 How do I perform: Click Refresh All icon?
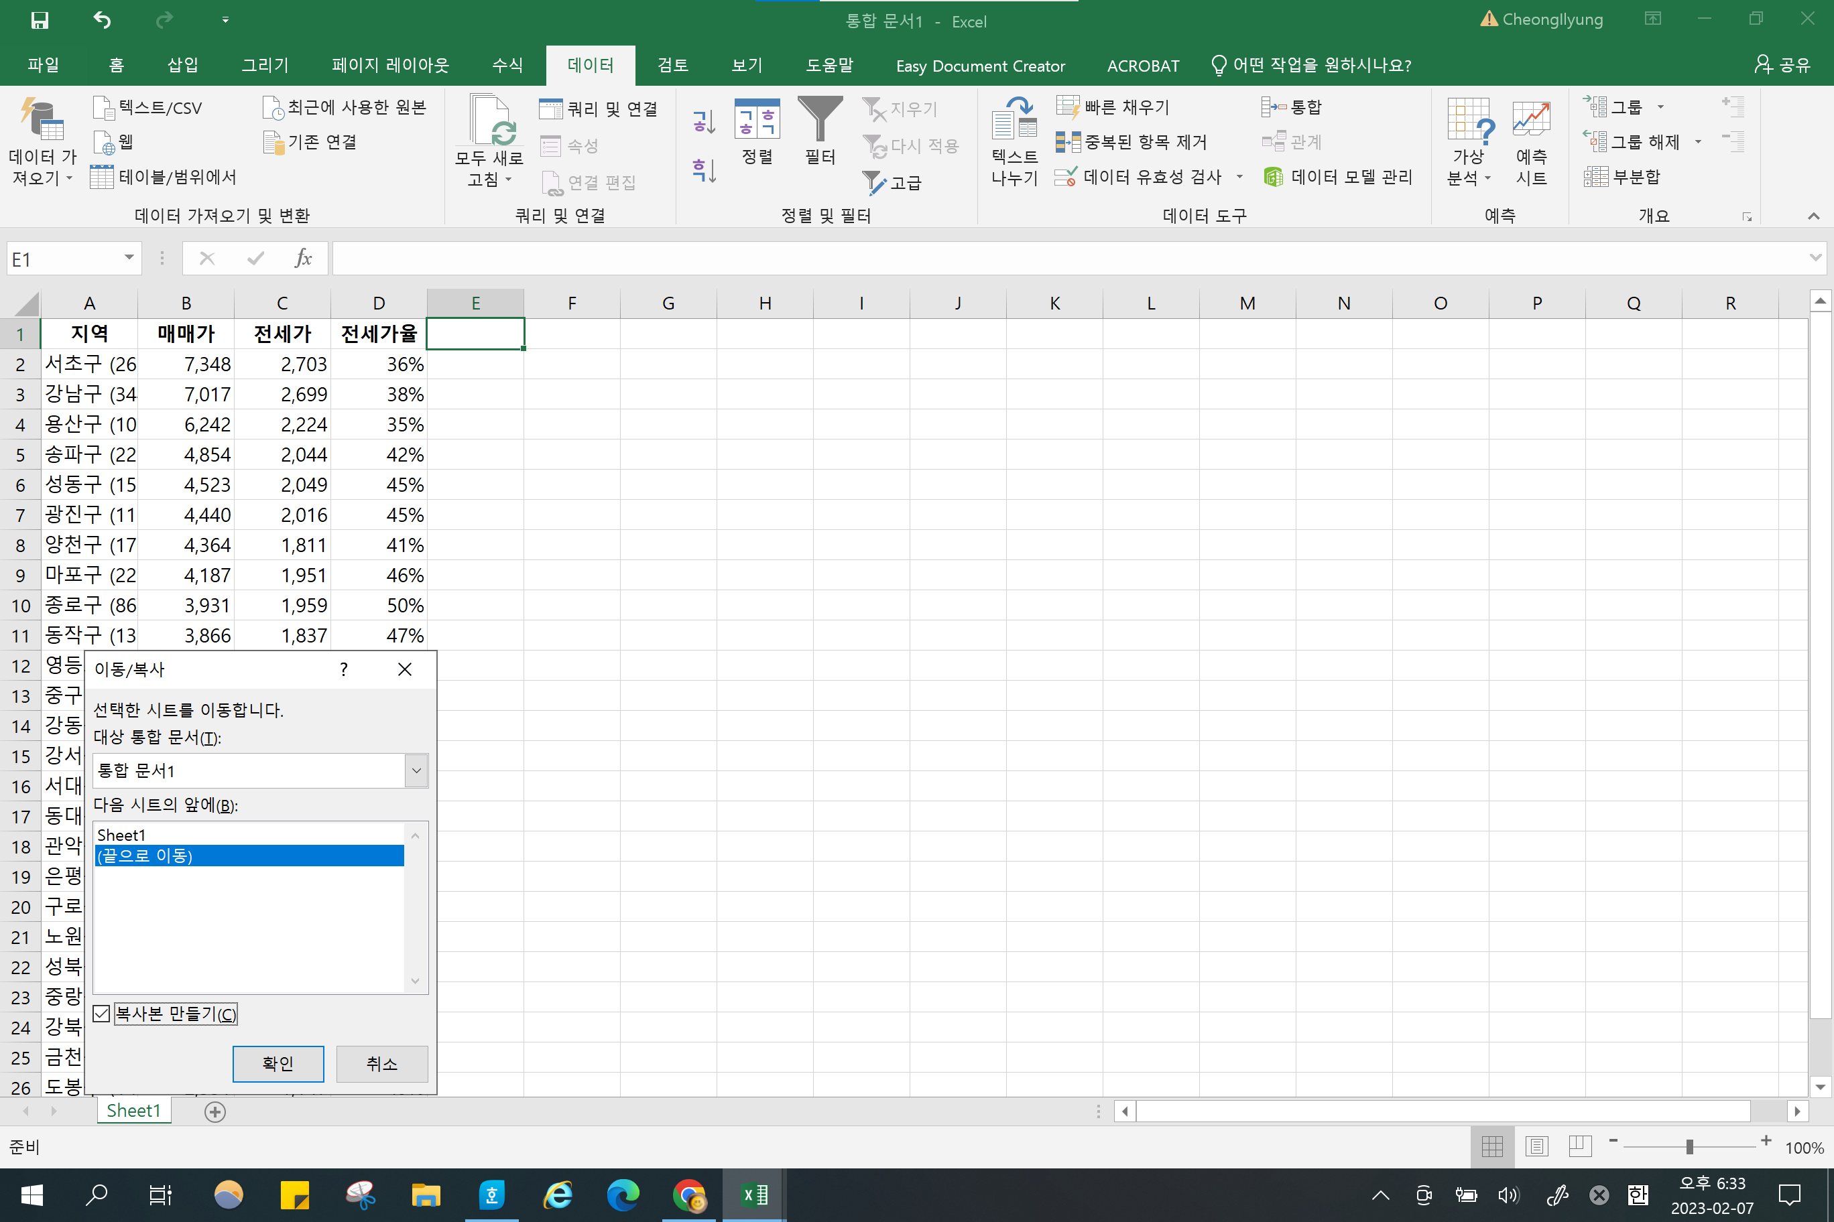(x=490, y=121)
